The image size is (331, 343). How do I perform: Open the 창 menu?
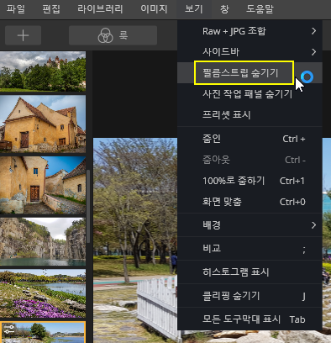224,9
